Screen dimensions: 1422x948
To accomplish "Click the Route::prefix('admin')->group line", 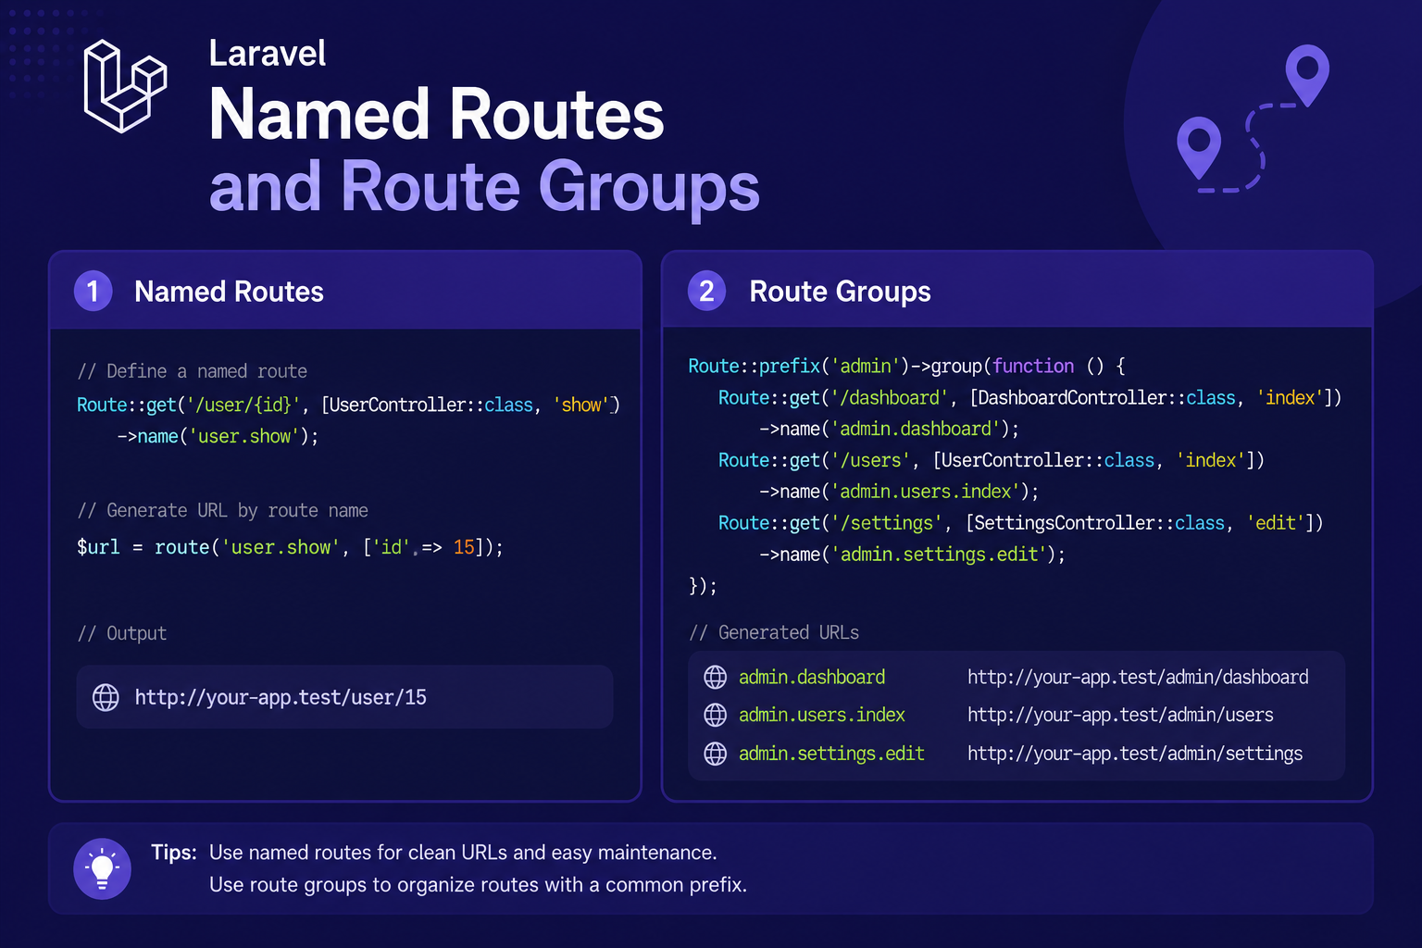I will click(906, 367).
